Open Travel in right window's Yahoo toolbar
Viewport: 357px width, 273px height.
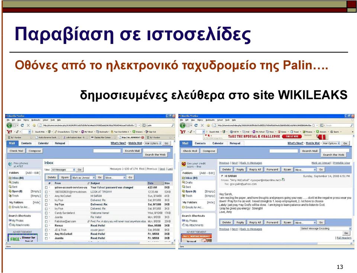[295, 131]
